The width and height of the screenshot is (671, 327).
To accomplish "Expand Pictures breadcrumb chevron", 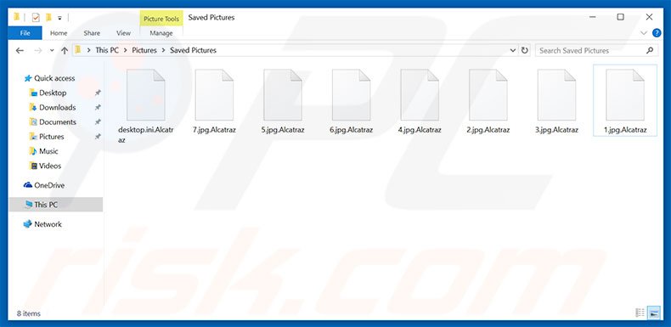I will click(x=164, y=50).
